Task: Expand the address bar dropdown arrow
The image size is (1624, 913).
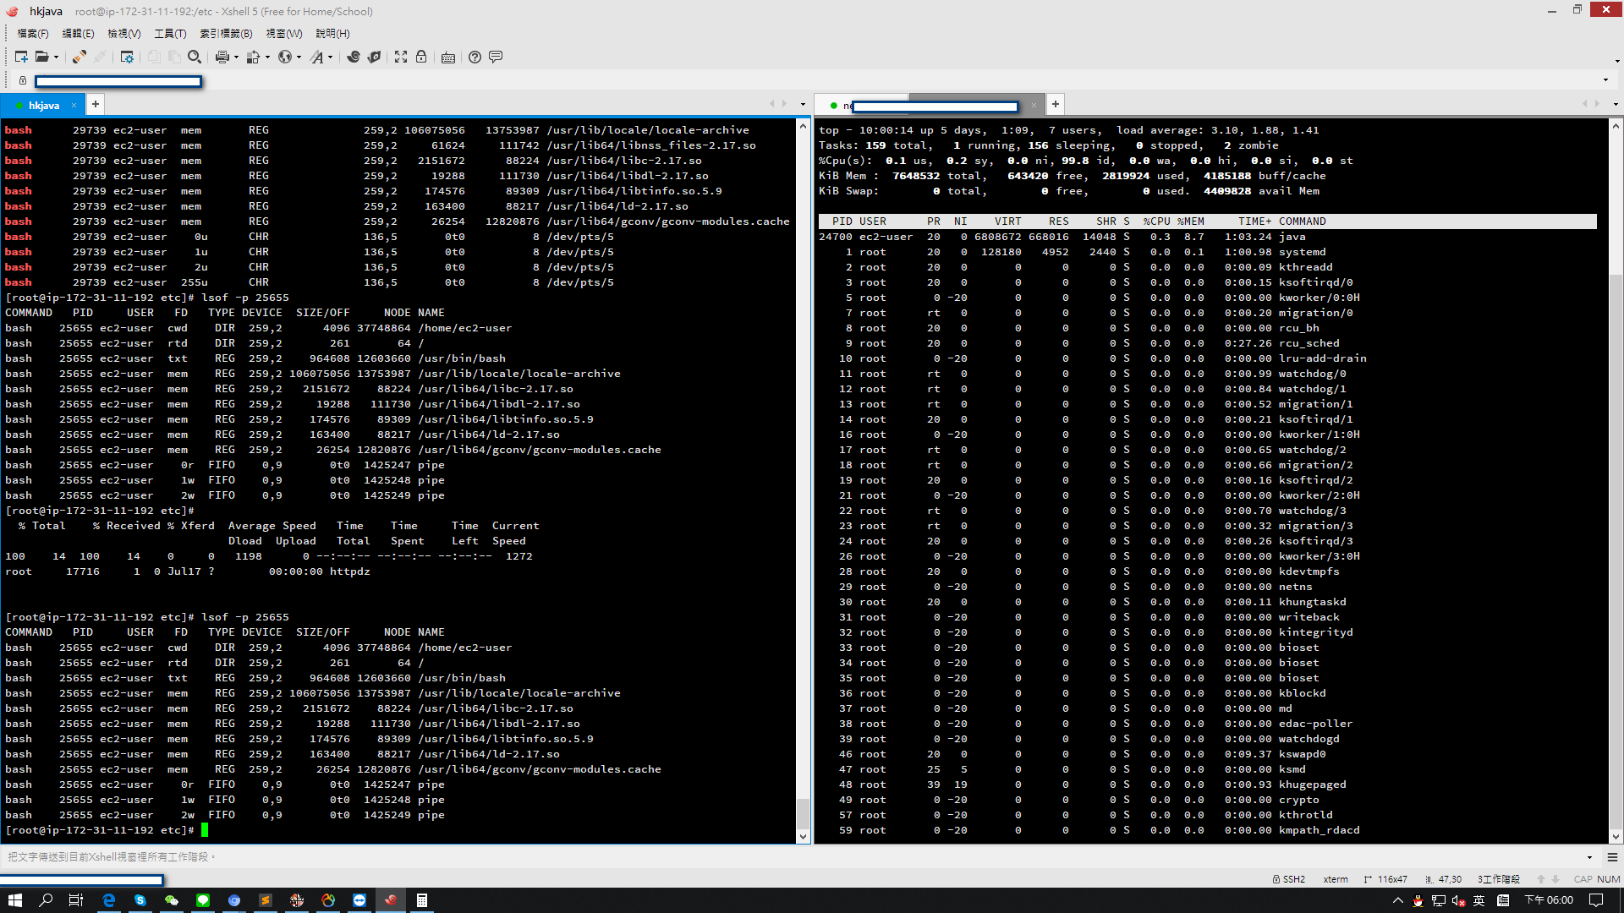Action: (x=1605, y=80)
